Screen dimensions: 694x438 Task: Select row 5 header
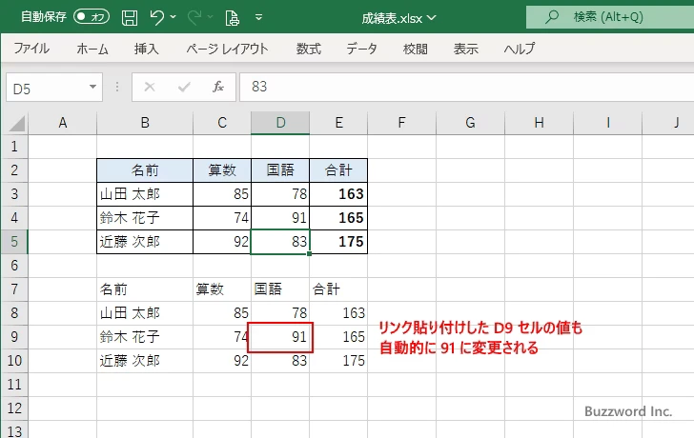14,242
